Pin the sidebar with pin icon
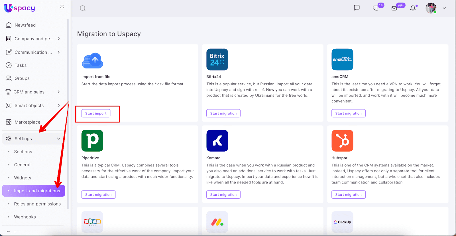 (62, 7)
